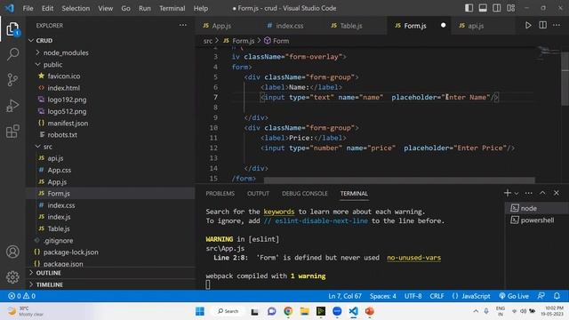Split the editor to the right
This screenshot has width=569, height=320.
(542, 26)
